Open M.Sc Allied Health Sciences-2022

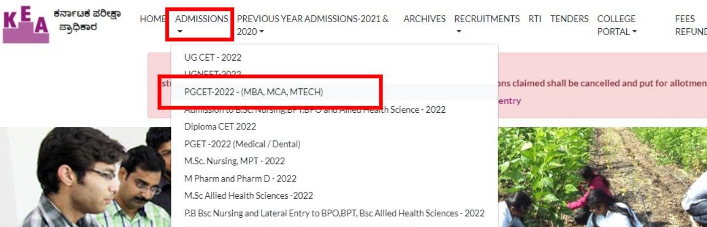[249, 196]
